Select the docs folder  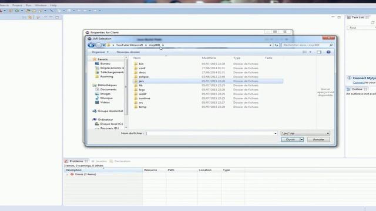pyautogui.click(x=142, y=73)
